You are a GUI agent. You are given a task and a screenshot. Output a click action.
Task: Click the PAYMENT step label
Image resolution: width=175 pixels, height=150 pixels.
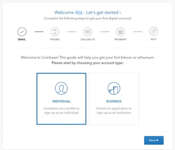pos(120,39)
